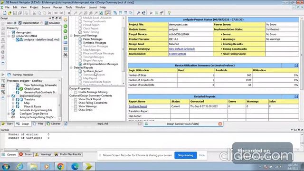Expand the Map process node

pyautogui.click(x=13, y=103)
